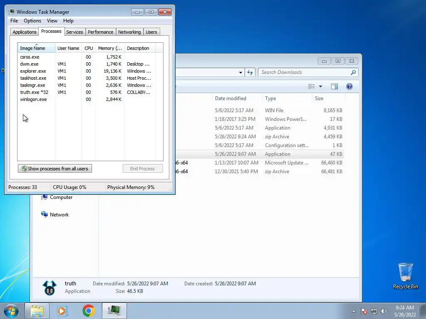The image size is (426, 319).
Task: Open the volume speaker tray icon
Action: pos(384,311)
